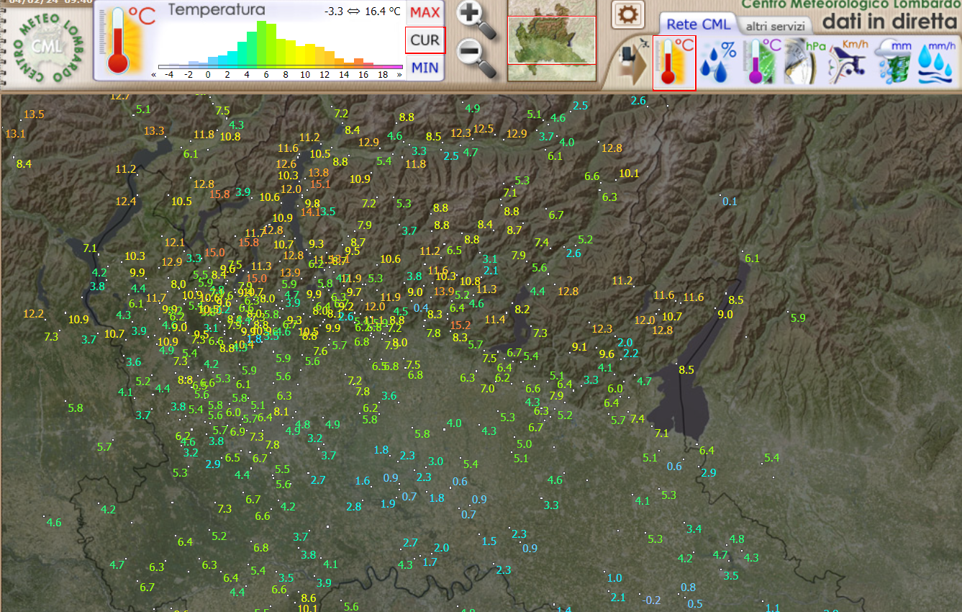The height and width of the screenshot is (612, 962).
Task: Show the mm rainfall accumulation layer
Action: (x=894, y=63)
